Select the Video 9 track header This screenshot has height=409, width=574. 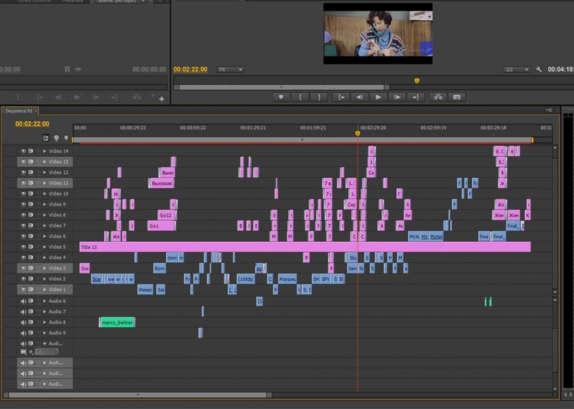45,204
